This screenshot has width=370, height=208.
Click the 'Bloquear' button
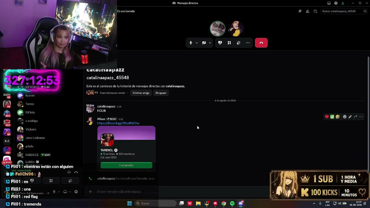coord(161,93)
